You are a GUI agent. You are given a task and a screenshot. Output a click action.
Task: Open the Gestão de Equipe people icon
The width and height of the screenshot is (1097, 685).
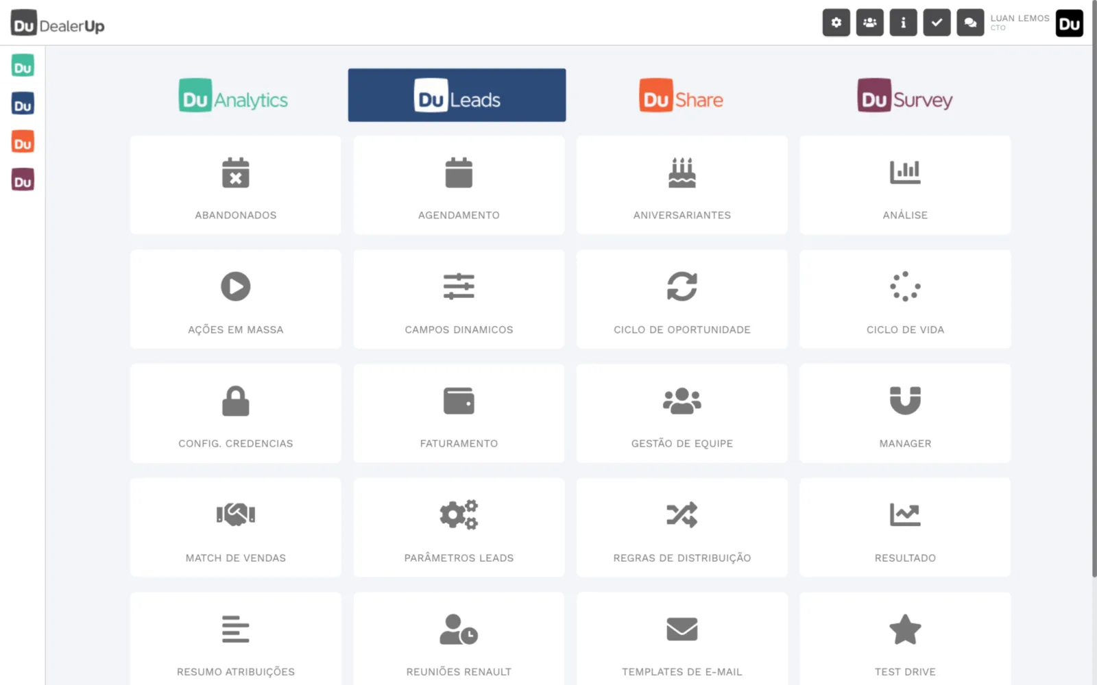point(682,401)
